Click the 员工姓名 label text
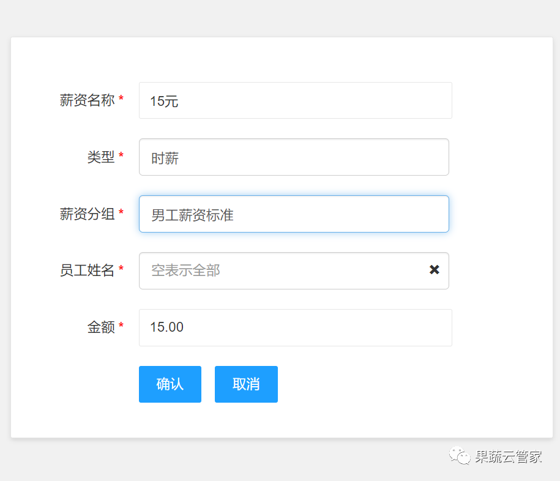 click(x=87, y=270)
